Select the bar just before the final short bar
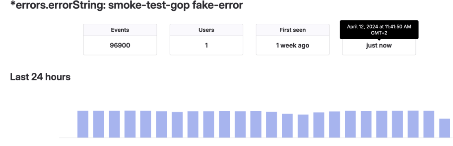 tap(429, 124)
